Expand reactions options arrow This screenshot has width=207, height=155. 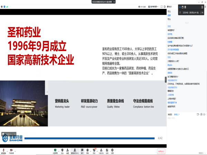pos(97,151)
